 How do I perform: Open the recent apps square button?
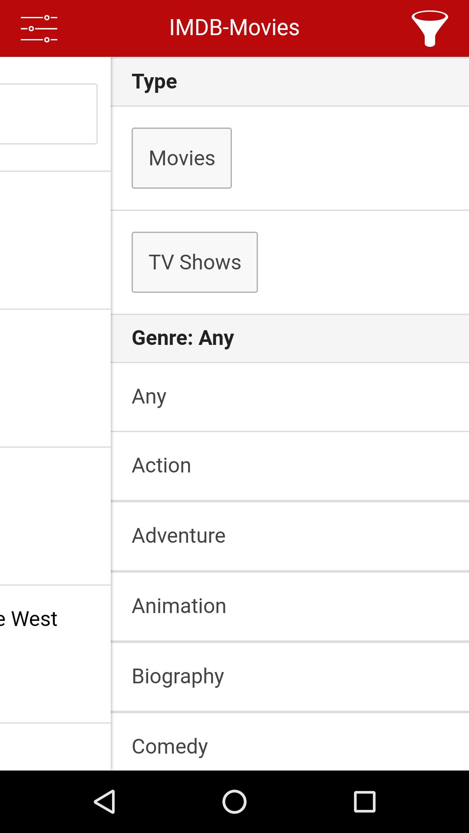click(365, 801)
